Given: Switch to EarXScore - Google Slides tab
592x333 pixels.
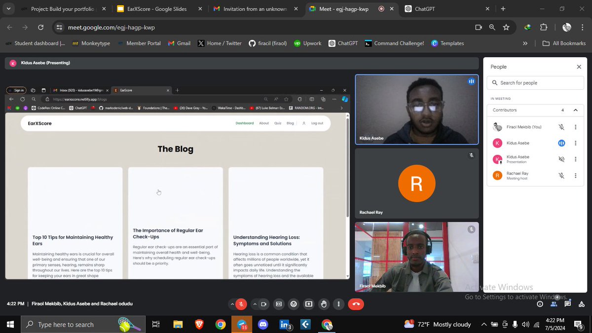Looking at the screenshot, I should (159, 9).
